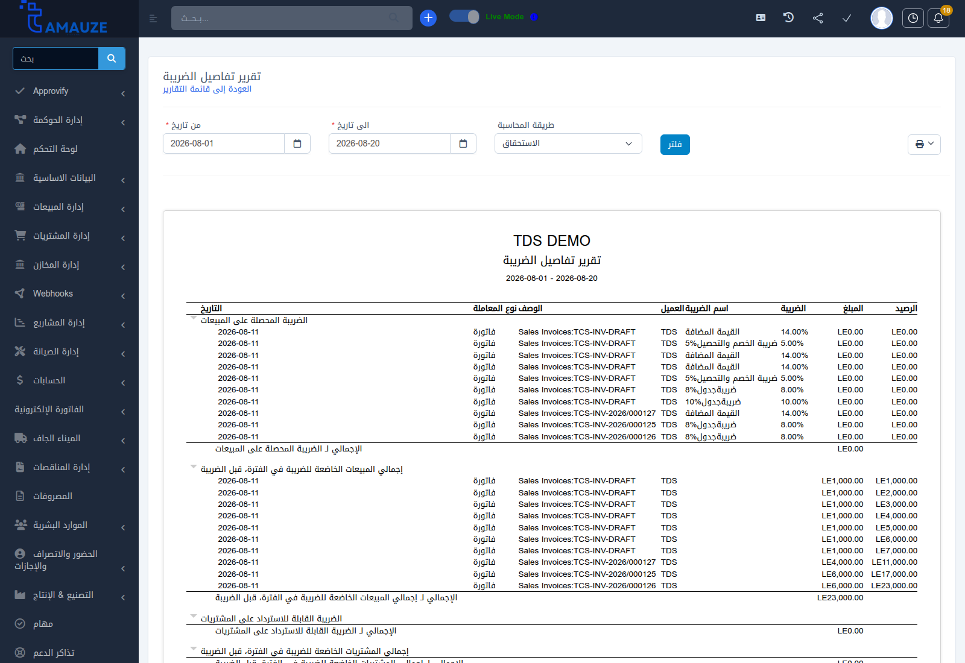Click the checkmark icon in top bar
The width and height of the screenshot is (965, 663).
[x=847, y=18]
